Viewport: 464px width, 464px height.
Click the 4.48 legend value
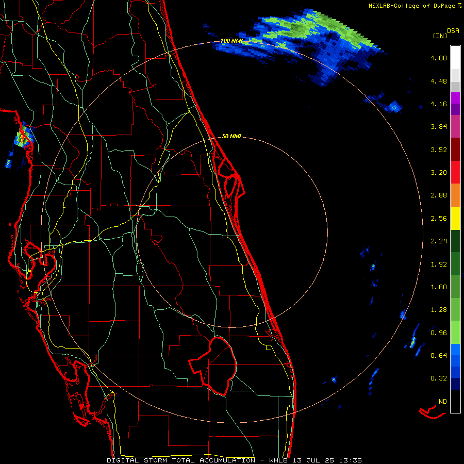(439, 81)
